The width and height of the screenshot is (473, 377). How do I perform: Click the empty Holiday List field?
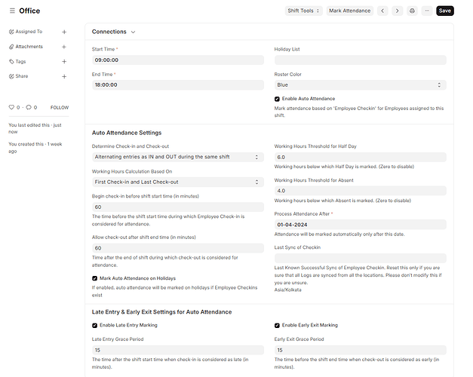coord(360,60)
